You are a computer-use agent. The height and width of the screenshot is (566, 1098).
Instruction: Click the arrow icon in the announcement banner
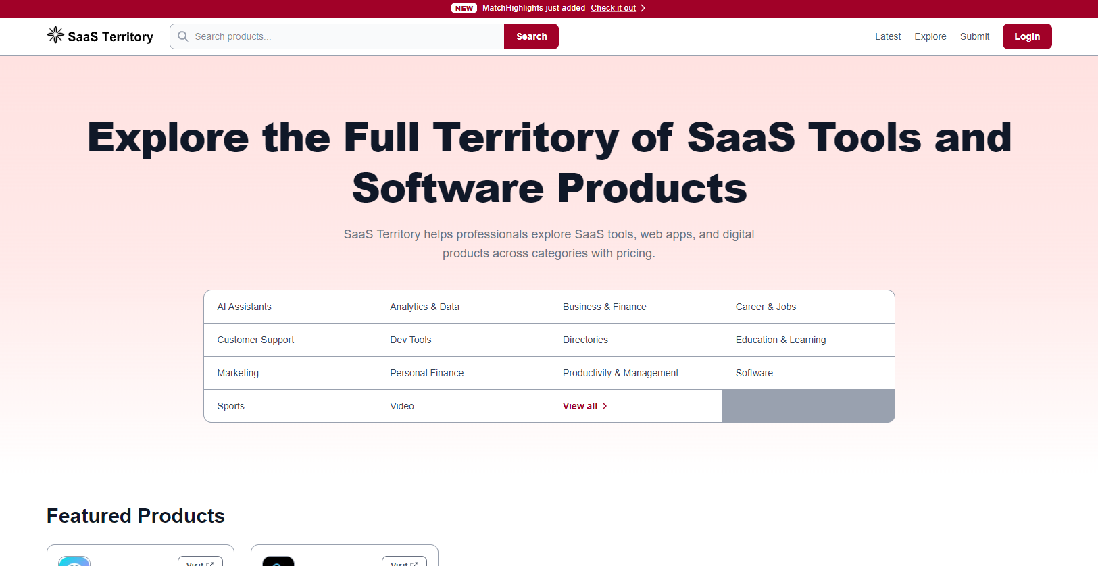(x=643, y=8)
